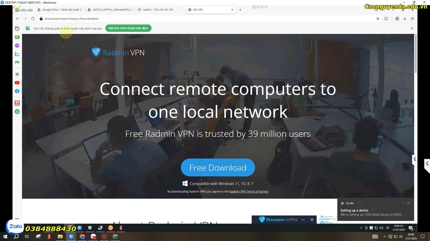
Task: Click the Radmin VPN logo on the page
Action: point(118,52)
